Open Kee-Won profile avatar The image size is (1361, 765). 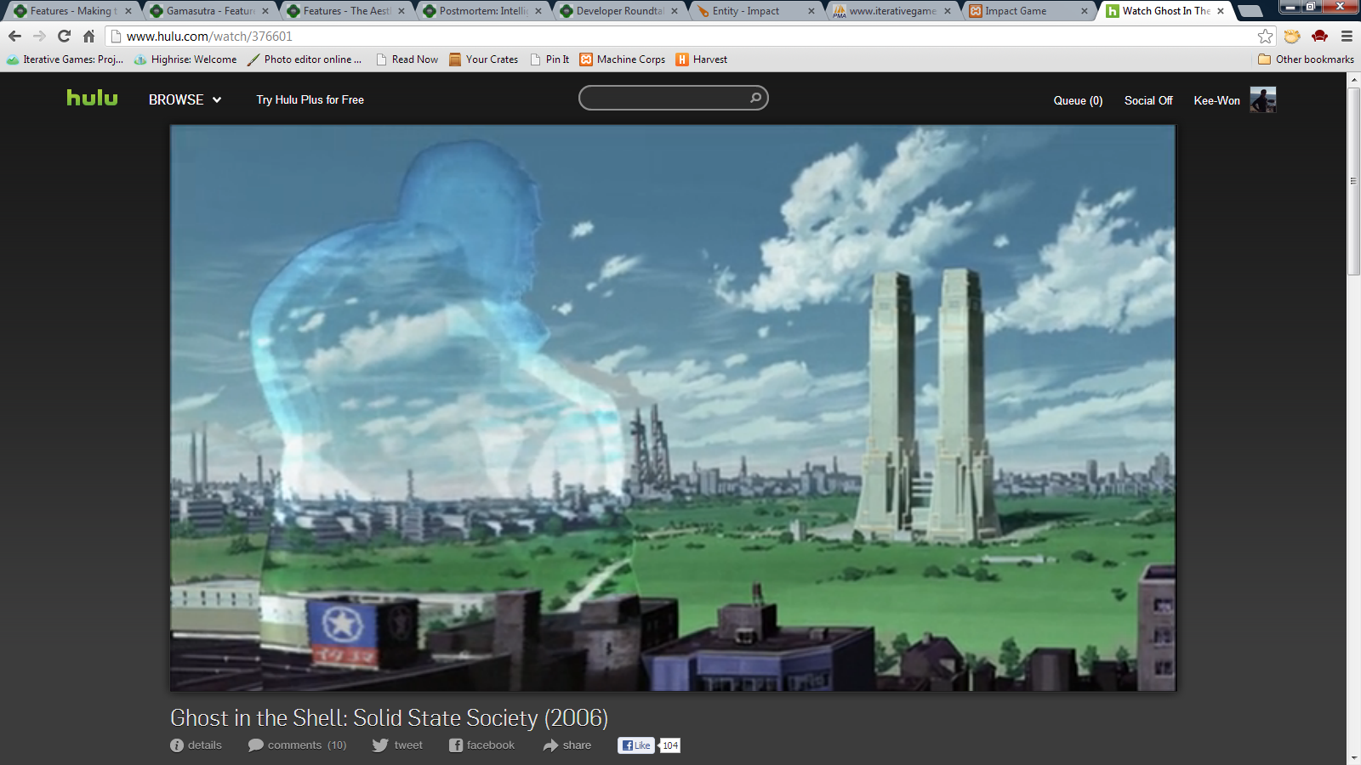click(x=1263, y=99)
